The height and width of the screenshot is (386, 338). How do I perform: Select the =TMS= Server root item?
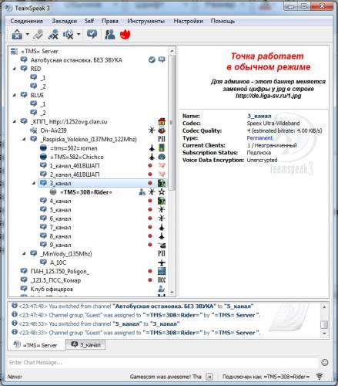pos(39,51)
